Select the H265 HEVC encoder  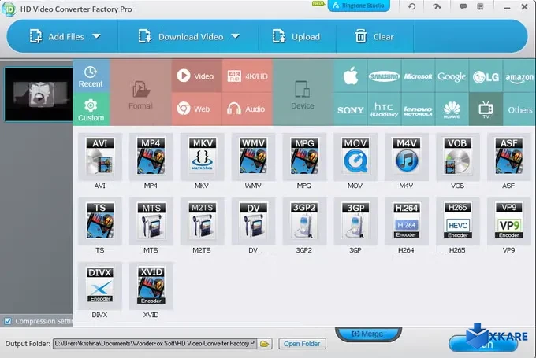(x=457, y=221)
